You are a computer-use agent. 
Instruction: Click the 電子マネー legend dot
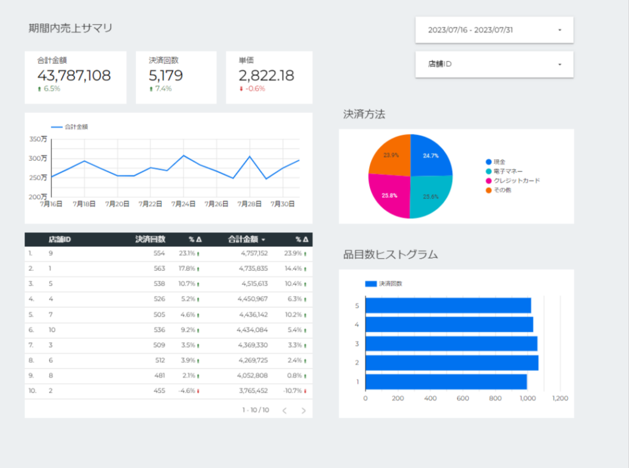click(x=489, y=171)
